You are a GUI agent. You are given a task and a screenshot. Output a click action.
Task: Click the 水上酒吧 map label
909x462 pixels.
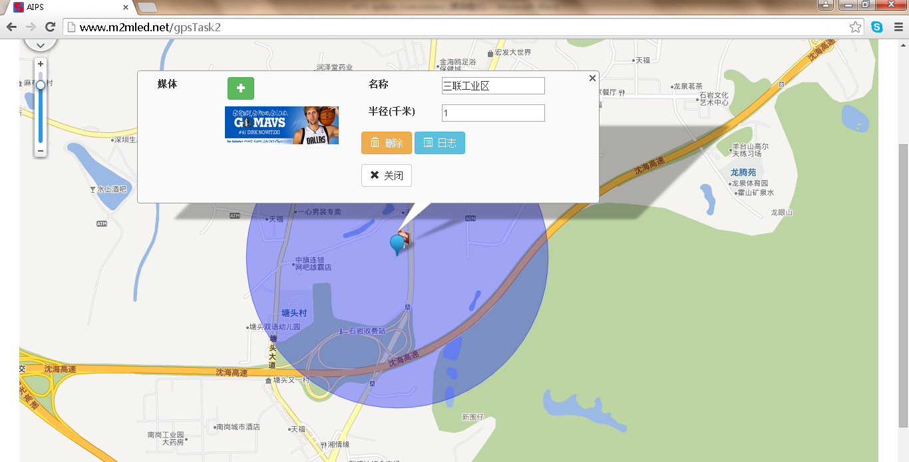click(112, 189)
